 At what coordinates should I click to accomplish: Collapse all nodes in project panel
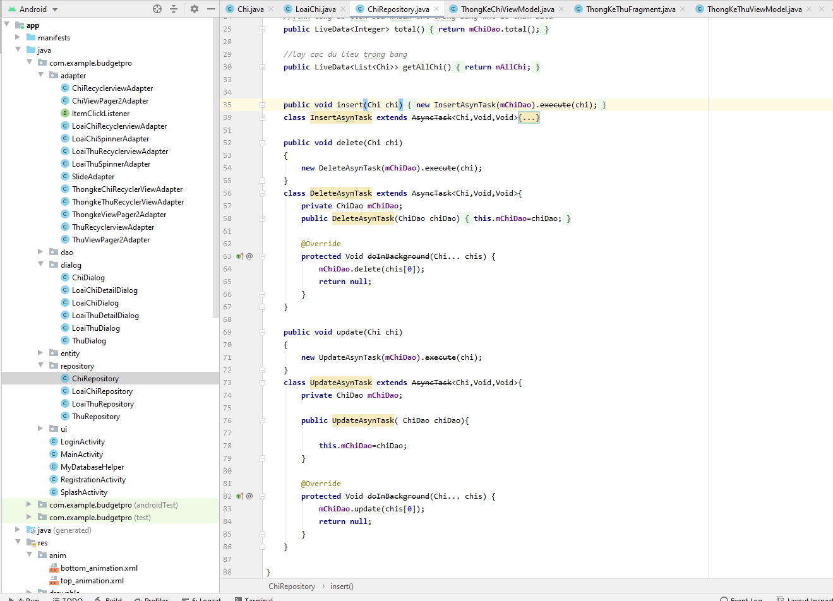(x=174, y=9)
